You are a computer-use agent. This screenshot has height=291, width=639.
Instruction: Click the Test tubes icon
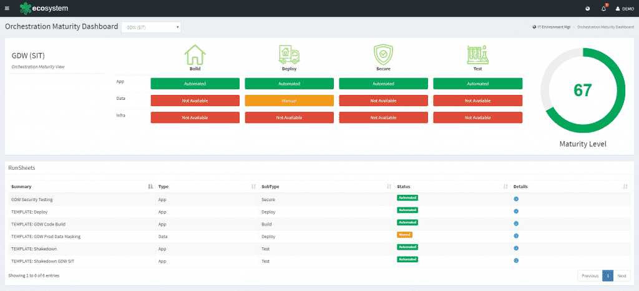(x=477, y=55)
